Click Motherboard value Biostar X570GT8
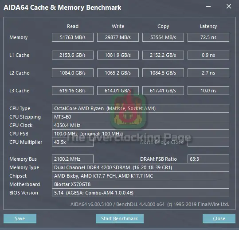The image size is (239, 230). click(x=141, y=184)
